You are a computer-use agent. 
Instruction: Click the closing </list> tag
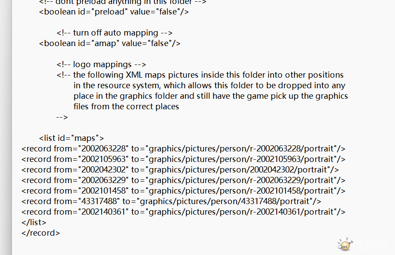(34, 223)
